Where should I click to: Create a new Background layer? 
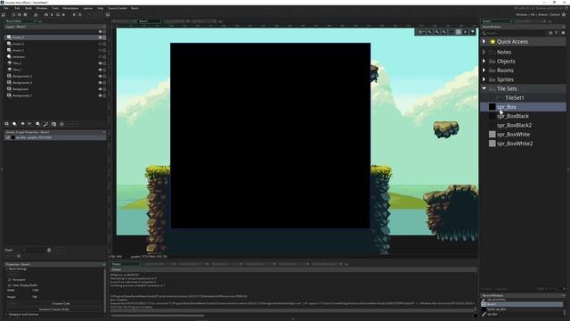pos(6,124)
